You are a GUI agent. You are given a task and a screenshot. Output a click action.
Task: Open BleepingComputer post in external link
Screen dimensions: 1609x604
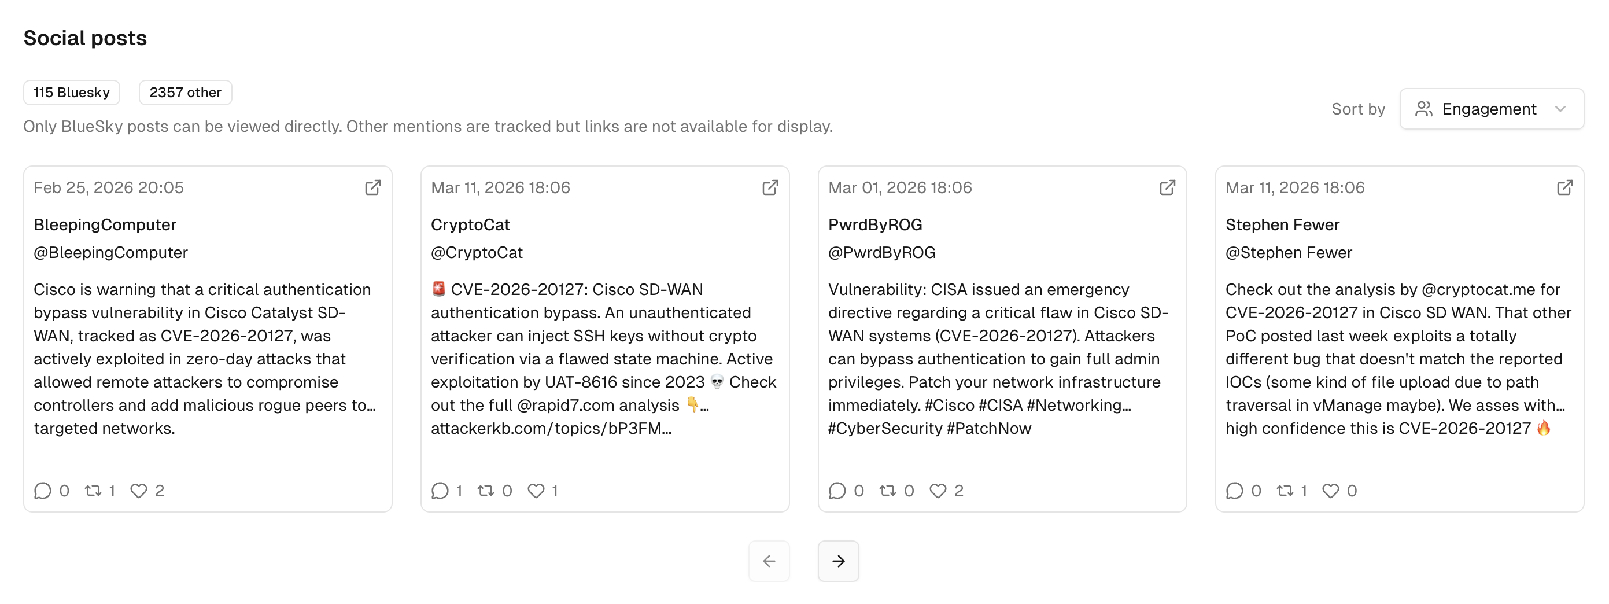point(373,187)
